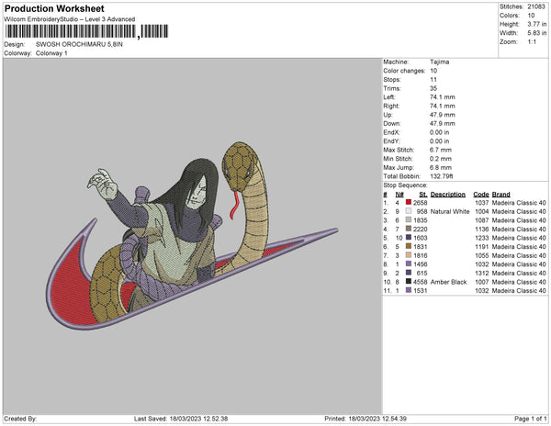Click the 'EndX:' label
551x426 pixels.
tap(391, 132)
